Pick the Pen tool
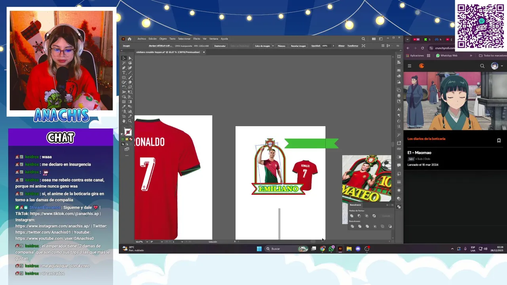507x285 pixels. pyautogui.click(x=124, y=68)
